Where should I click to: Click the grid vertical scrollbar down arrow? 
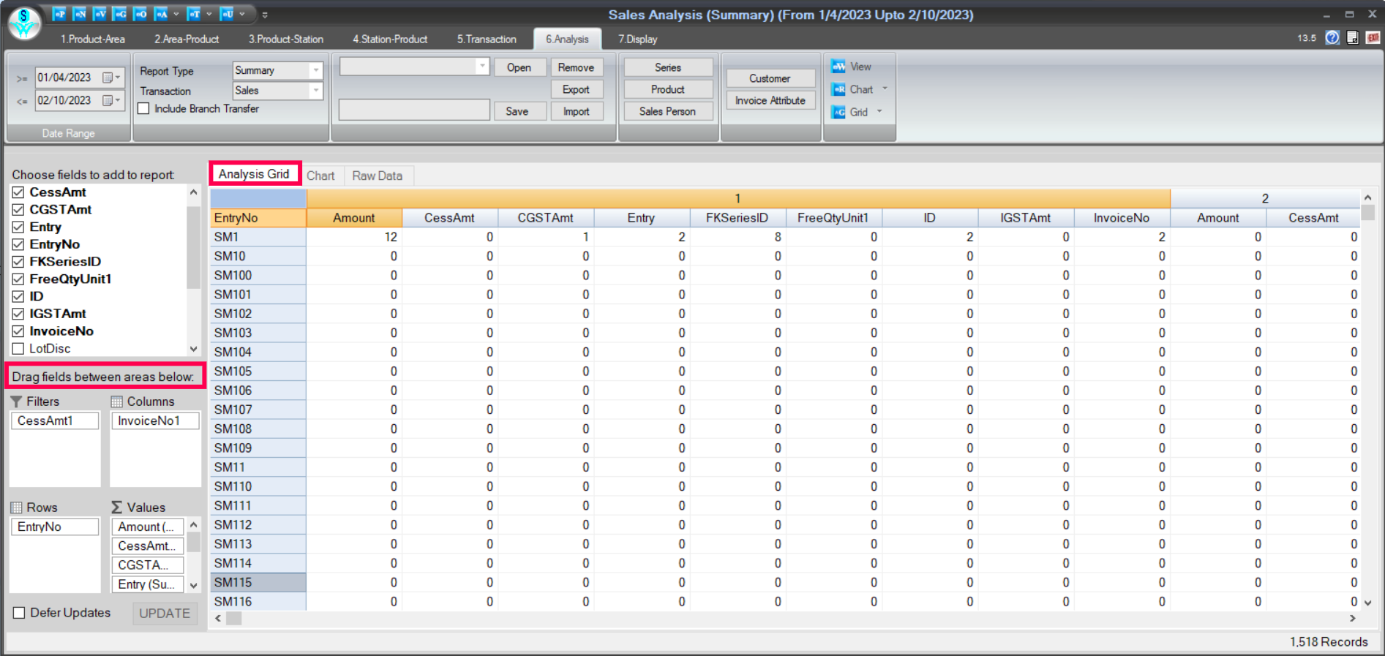(x=1367, y=603)
